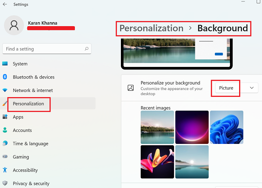Pick the blue Windows bloom wallpaper

point(226,127)
